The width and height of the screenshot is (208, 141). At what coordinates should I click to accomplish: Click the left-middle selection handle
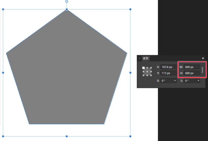pos(3,73)
